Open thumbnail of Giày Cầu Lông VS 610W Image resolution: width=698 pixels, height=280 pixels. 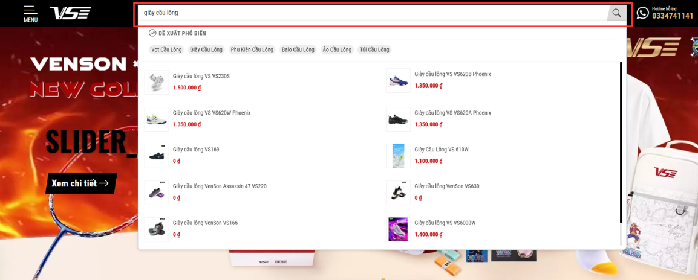(x=398, y=156)
